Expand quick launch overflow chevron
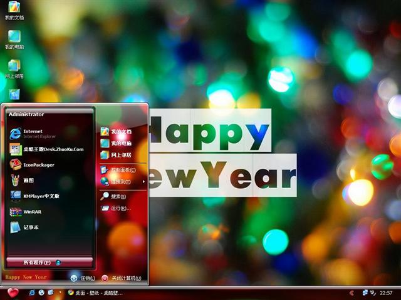This screenshot has width=401, height=300. click(60, 292)
